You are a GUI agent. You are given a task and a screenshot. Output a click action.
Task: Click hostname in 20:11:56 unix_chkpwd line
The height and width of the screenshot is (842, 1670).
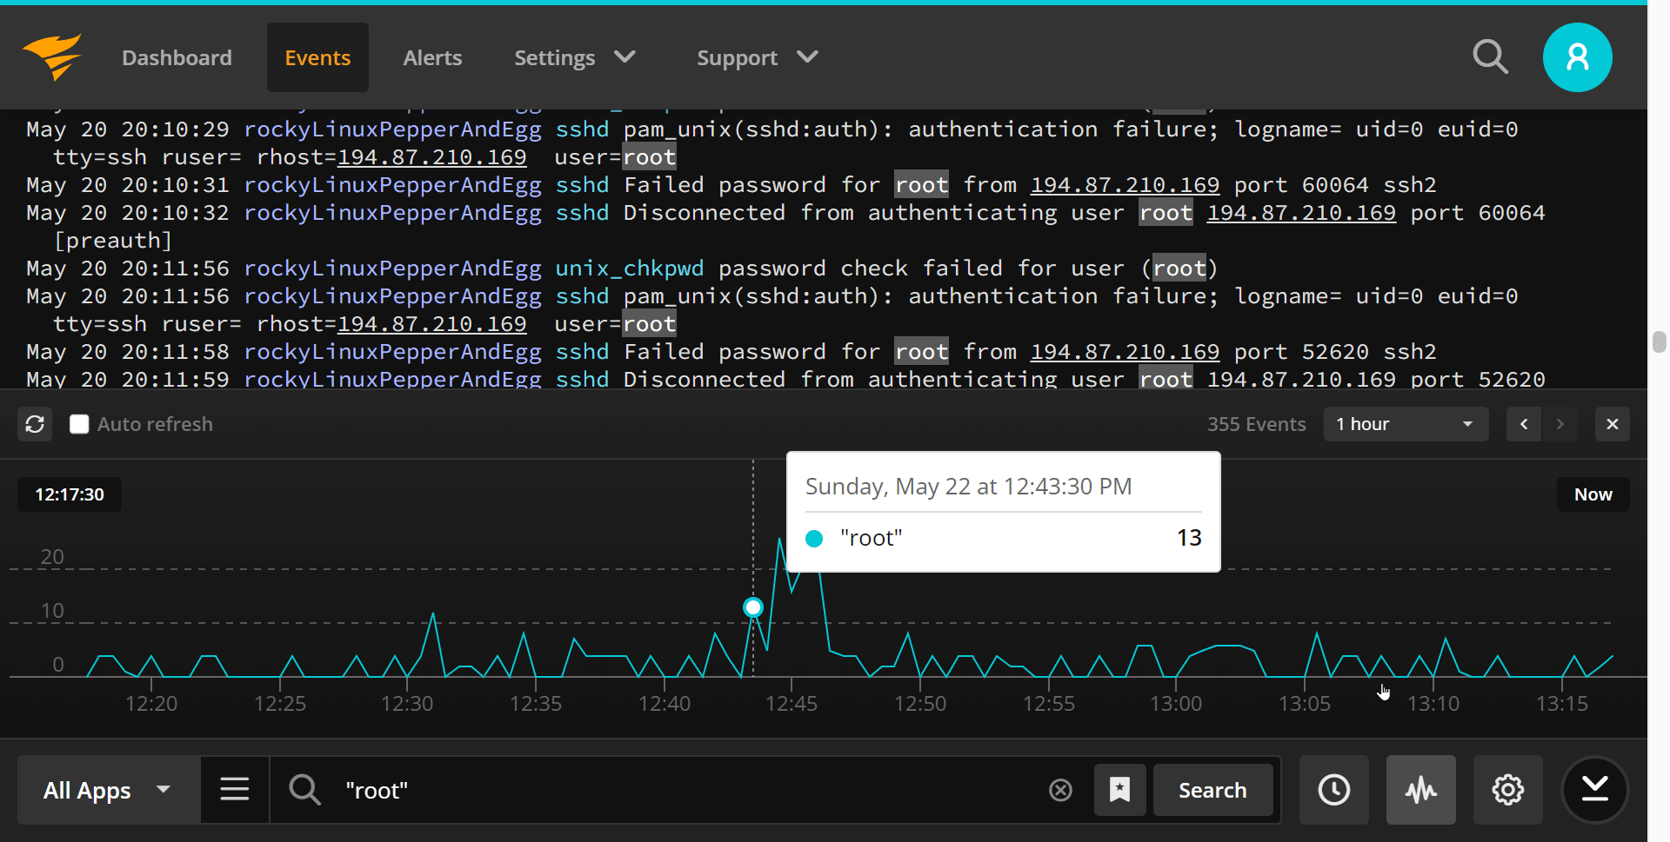click(392, 269)
